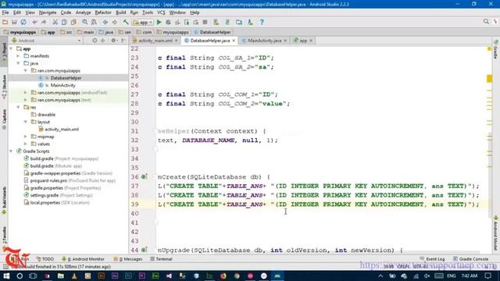This screenshot has width=500, height=281.
Task: Collapse the Gradle Scripts node
Action: (x=11, y=151)
